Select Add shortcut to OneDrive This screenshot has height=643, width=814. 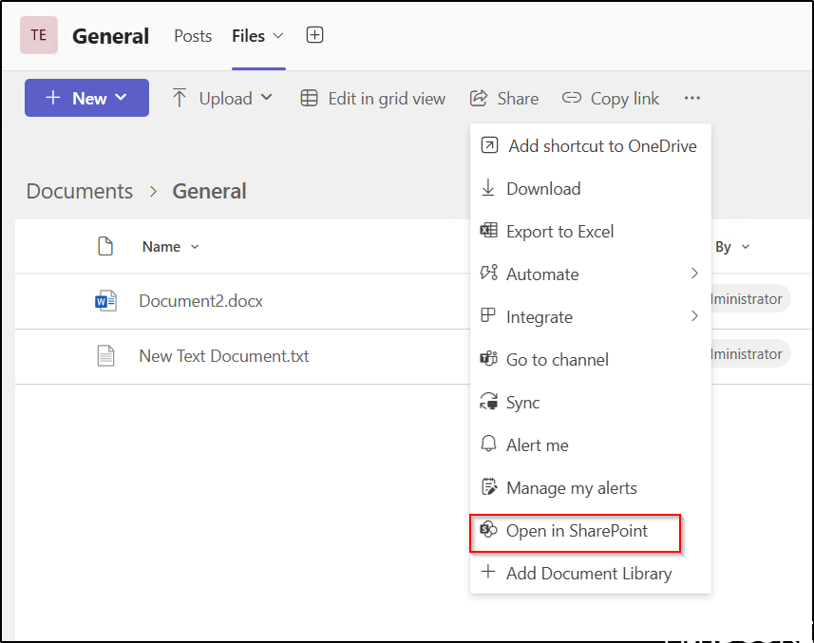(590, 145)
